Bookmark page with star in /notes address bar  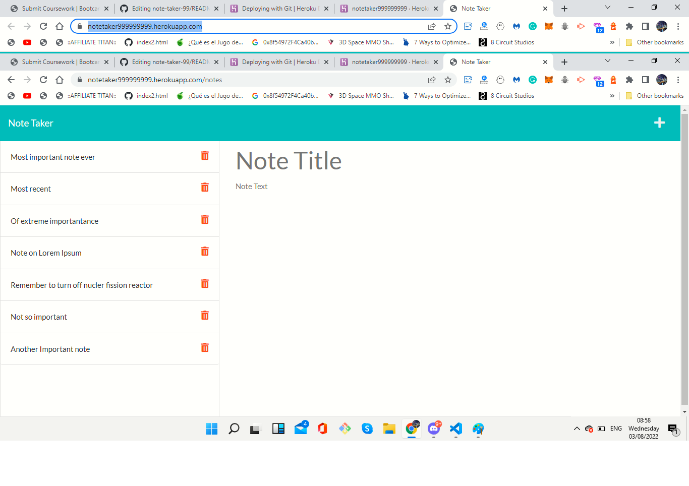click(x=448, y=80)
